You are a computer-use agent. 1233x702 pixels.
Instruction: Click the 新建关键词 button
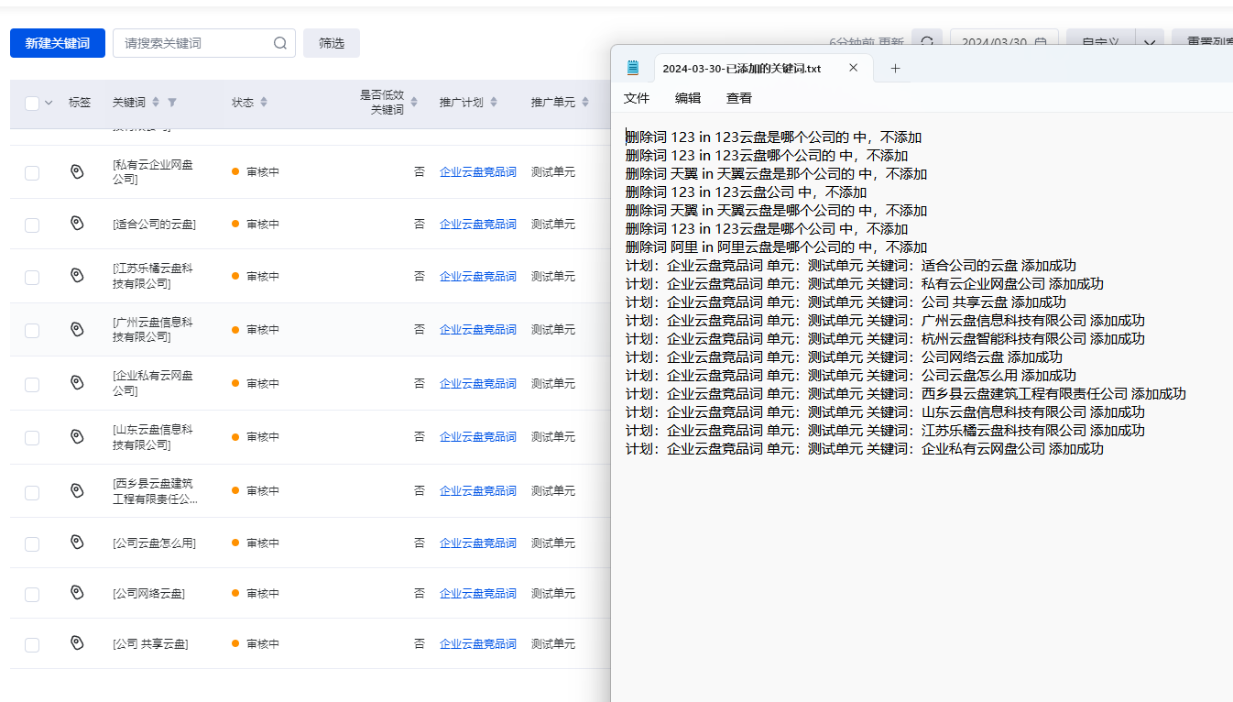coord(58,43)
